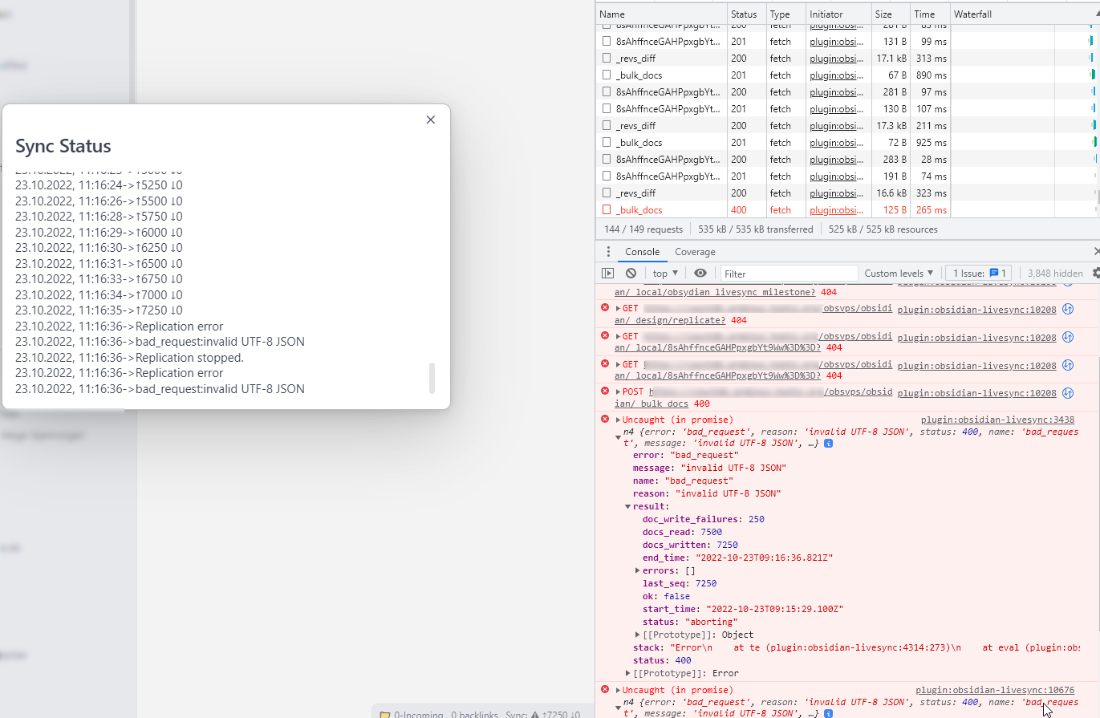Check the _revs_diff request checkbox
Image resolution: width=1100 pixels, height=718 pixels.
pos(605,193)
